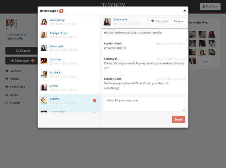Open Sammy45 profile link in chat header
Image resolution: width=226 pixels, height=168 pixels.
pyautogui.click(x=120, y=20)
